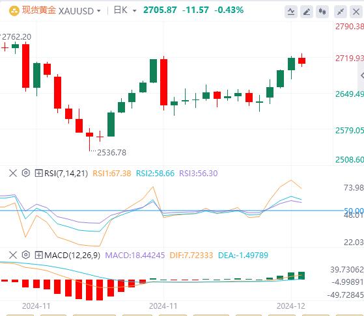Click the RSI2:58.66 value
The height and width of the screenshot is (316, 364).
coord(155,173)
